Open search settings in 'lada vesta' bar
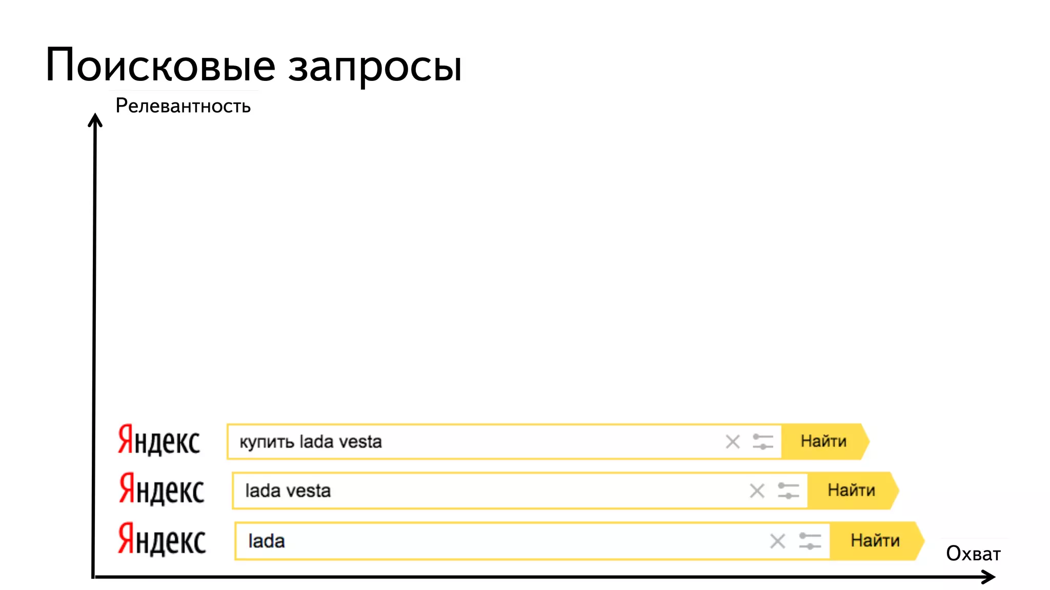1050x590 pixels. 789,491
